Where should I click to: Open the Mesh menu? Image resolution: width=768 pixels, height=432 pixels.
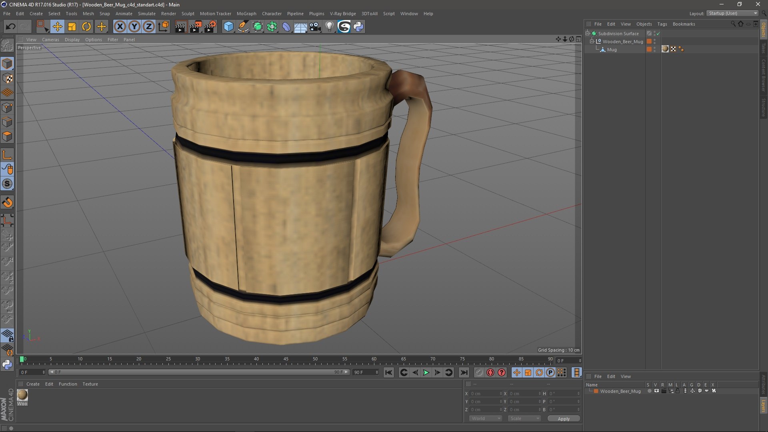[88, 13]
